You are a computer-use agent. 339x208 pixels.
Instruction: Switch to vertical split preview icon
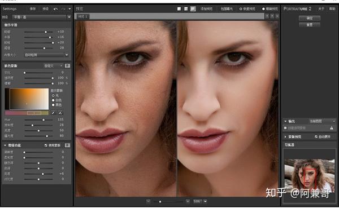pos(193,9)
